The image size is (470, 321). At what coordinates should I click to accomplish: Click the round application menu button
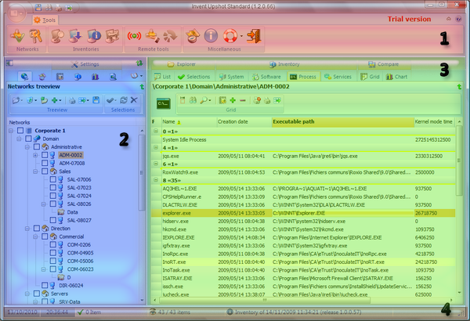[x=15, y=13]
